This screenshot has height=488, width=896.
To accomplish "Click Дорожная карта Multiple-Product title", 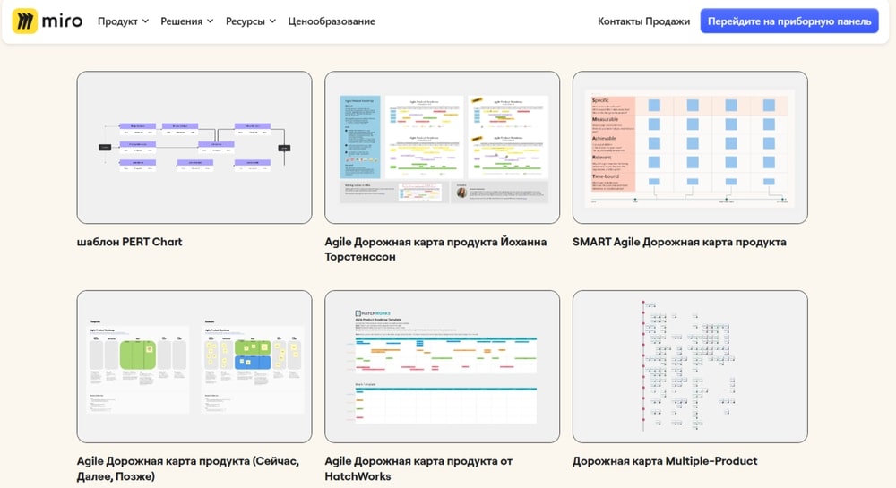I will click(665, 461).
